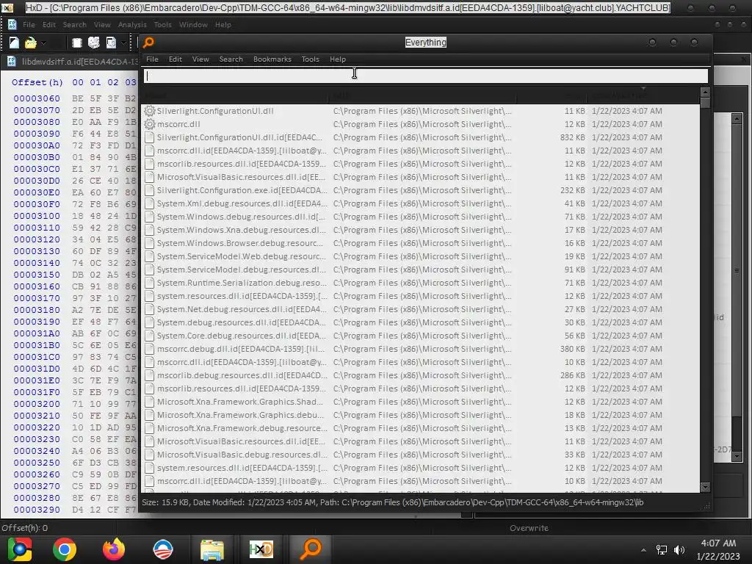Click file icon for Microsoft.Xna.Framework.Graphics.Shad row
The image size is (752, 564).
point(150,402)
